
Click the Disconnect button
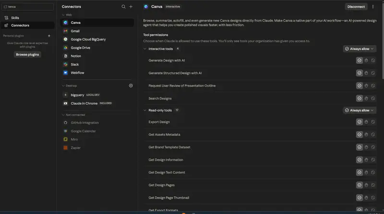click(356, 7)
